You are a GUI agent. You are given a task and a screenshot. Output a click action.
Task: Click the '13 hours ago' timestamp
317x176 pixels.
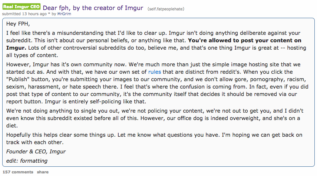[x=33, y=14]
